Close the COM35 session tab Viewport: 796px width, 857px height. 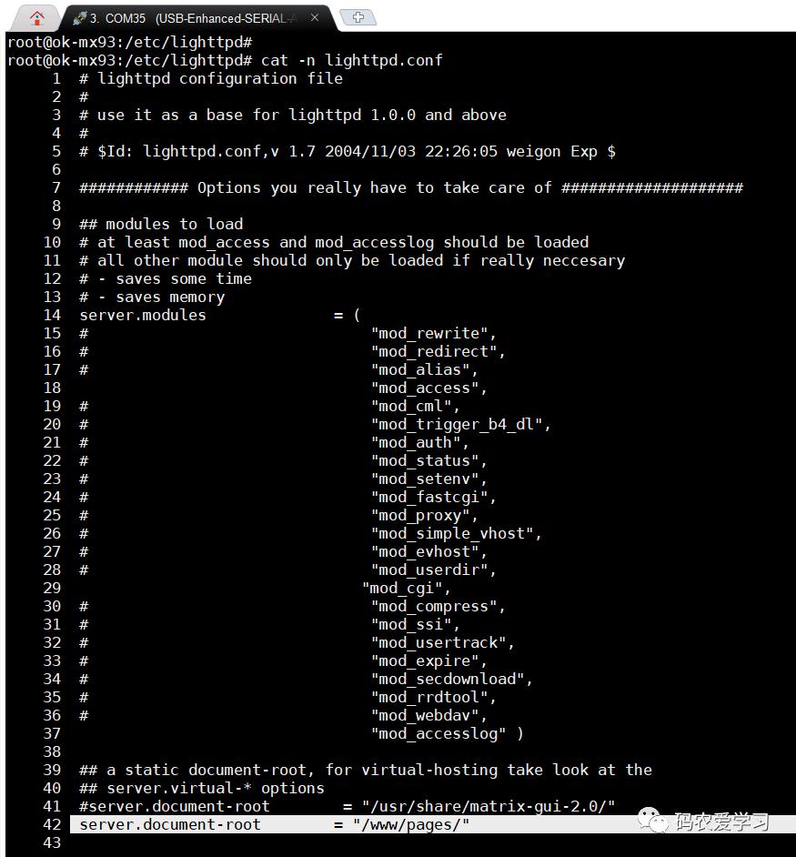(315, 17)
